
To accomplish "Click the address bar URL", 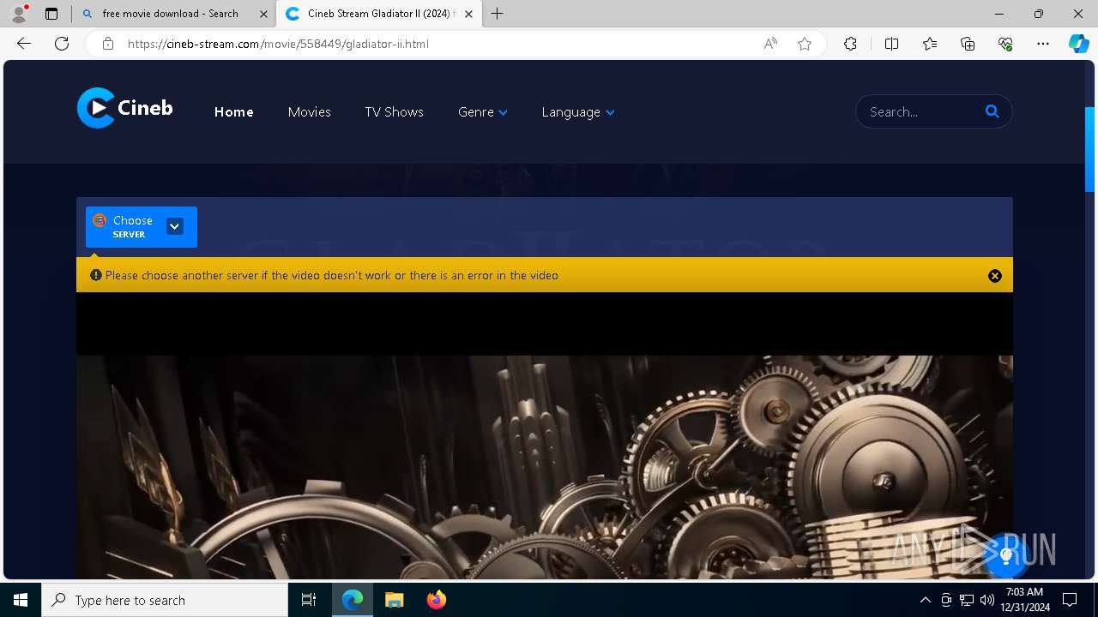I will tap(278, 44).
